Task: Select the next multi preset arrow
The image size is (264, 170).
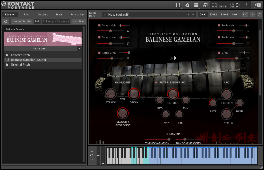Action: coord(193,15)
